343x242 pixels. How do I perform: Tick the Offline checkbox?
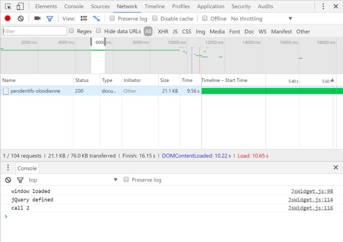(205, 18)
